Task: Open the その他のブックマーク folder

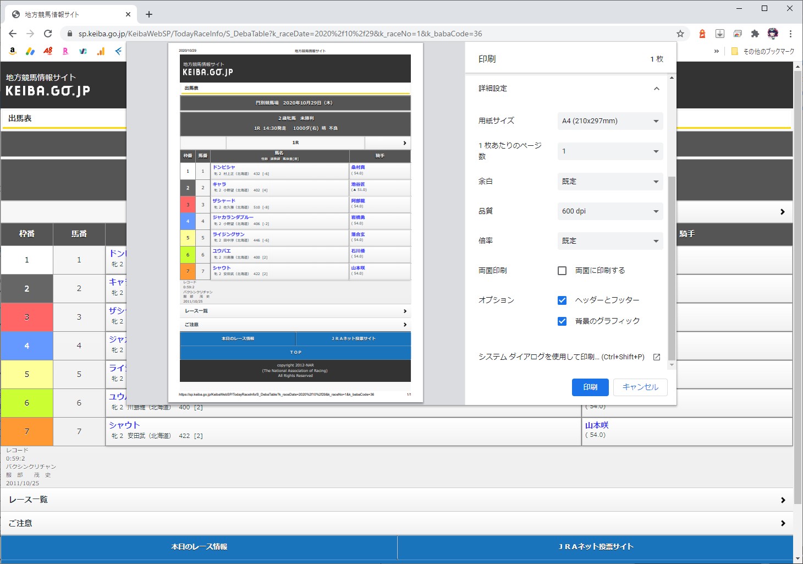Action: [x=762, y=51]
